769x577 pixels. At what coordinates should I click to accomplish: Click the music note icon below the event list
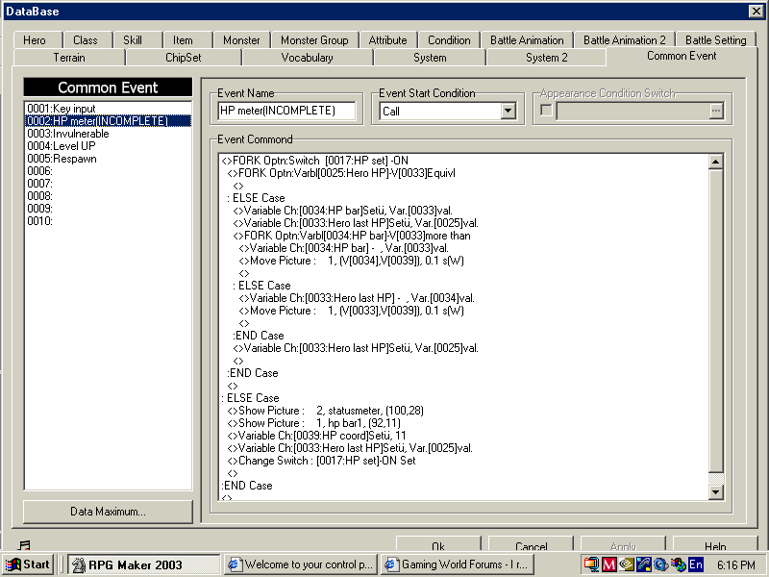pos(23,545)
